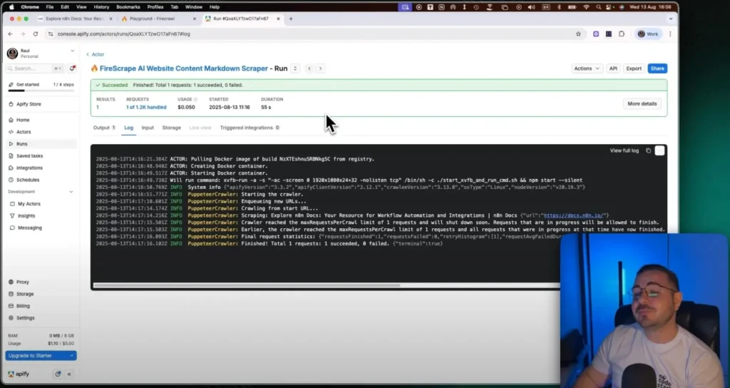The image size is (730, 388).
Task: Go to the previous run arrow
Action: (309, 68)
